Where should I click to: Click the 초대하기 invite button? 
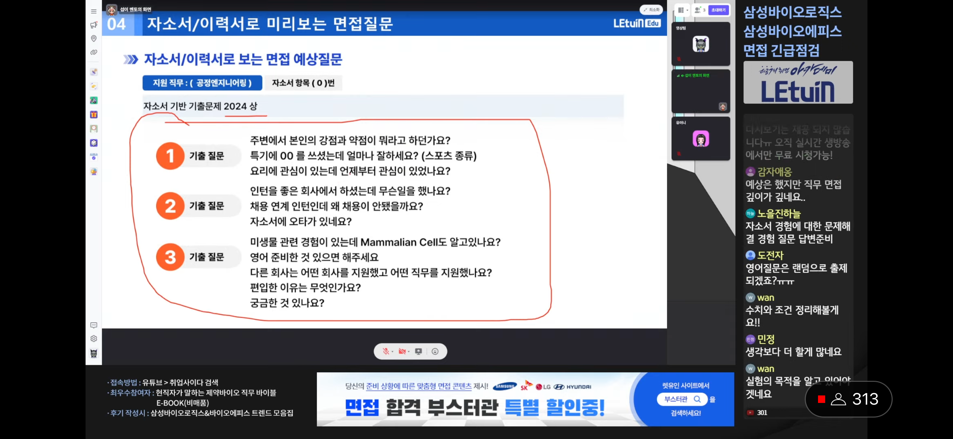point(718,10)
